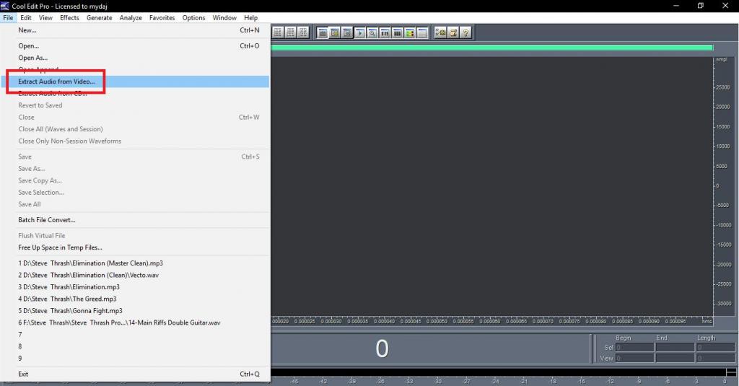Toggle the Play List window icon
Viewport: 739px width, 386px height.
click(347, 32)
